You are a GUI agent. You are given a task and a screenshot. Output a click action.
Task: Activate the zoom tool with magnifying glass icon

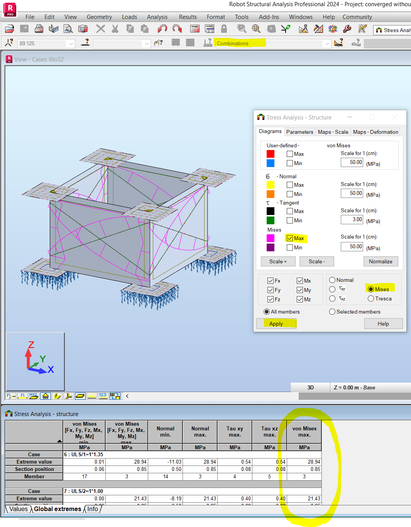241,29
